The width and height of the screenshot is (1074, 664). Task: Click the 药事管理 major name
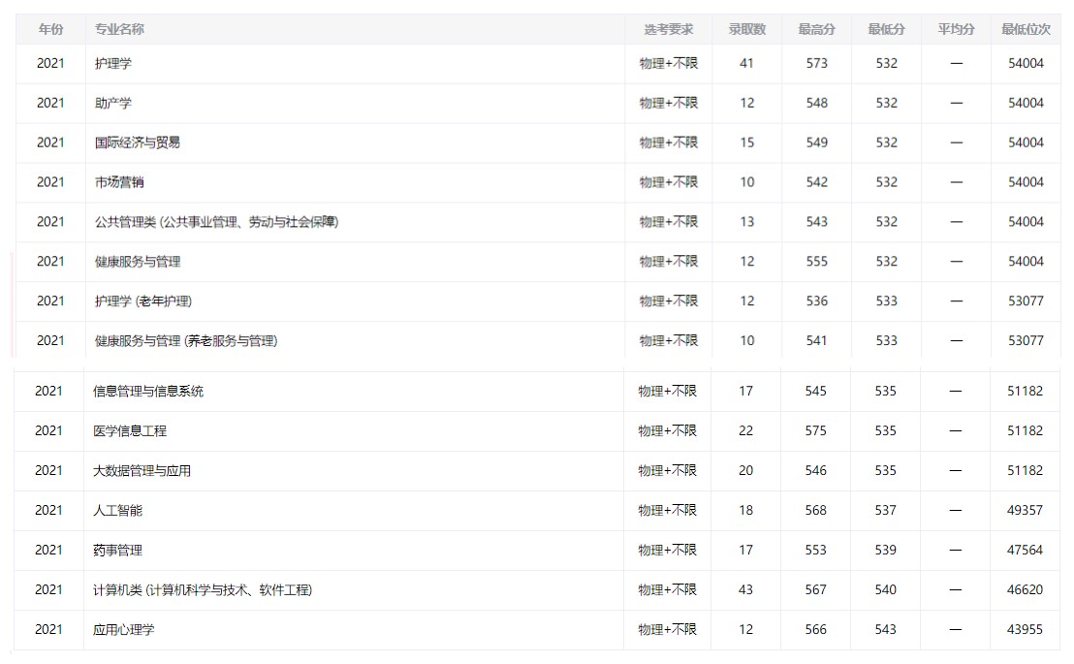(x=117, y=550)
